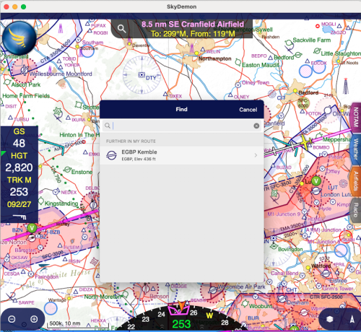Select the Wellesbourne Mountford airfield symbol
361x332 pixels.
click(24, 70)
